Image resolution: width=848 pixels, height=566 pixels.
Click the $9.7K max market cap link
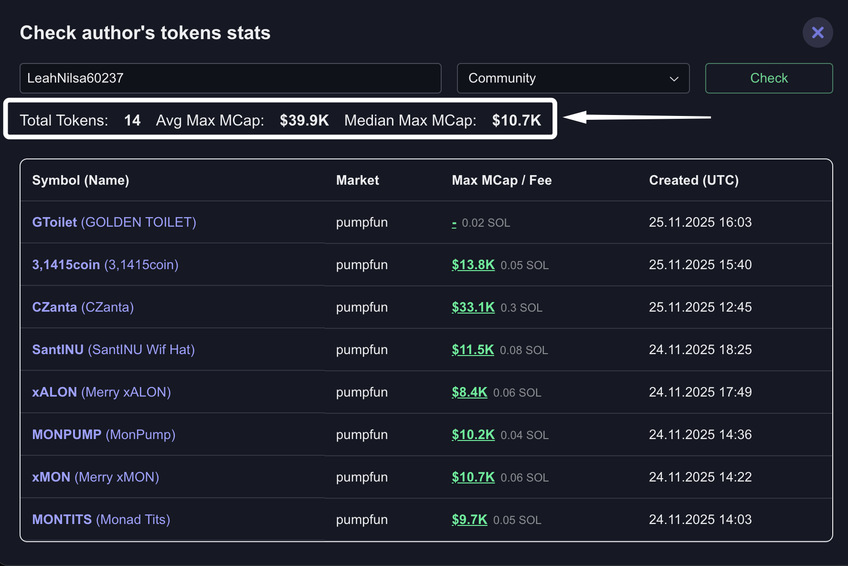click(469, 520)
